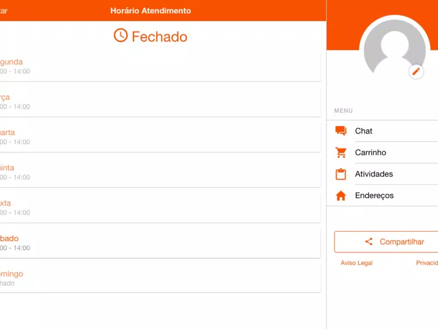The height and width of the screenshot is (329, 438).
Task: Open the Carrinho menu entry
Action: [386, 153]
